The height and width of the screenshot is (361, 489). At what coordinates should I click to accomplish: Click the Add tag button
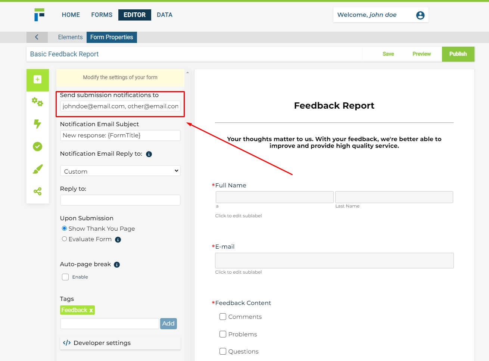(168, 324)
